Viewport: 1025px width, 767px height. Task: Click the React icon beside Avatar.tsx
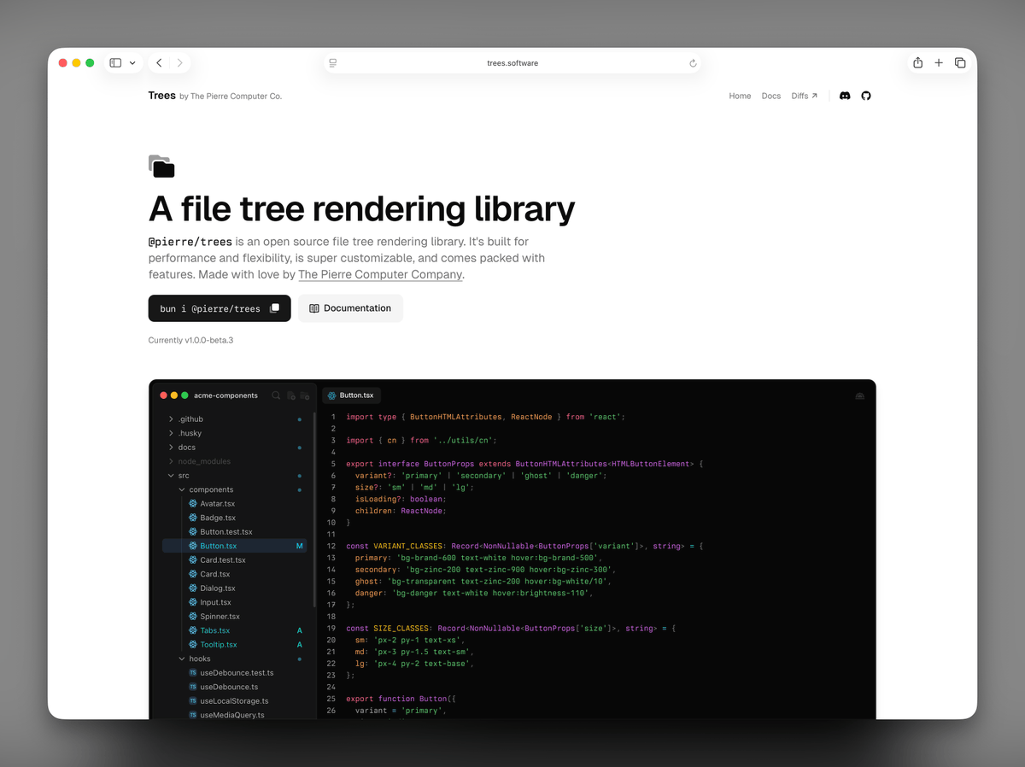[x=193, y=504]
